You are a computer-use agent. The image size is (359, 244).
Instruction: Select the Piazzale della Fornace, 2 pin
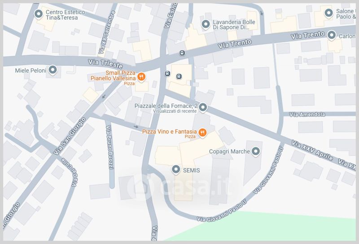click(x=203, y=107)
